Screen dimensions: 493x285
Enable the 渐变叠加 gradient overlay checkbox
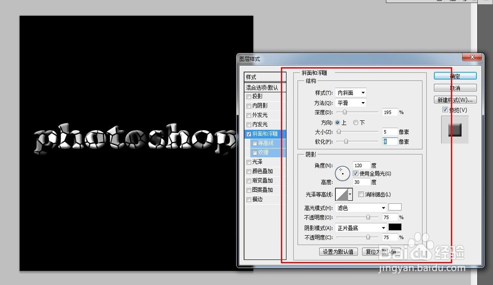coord(248,181)
